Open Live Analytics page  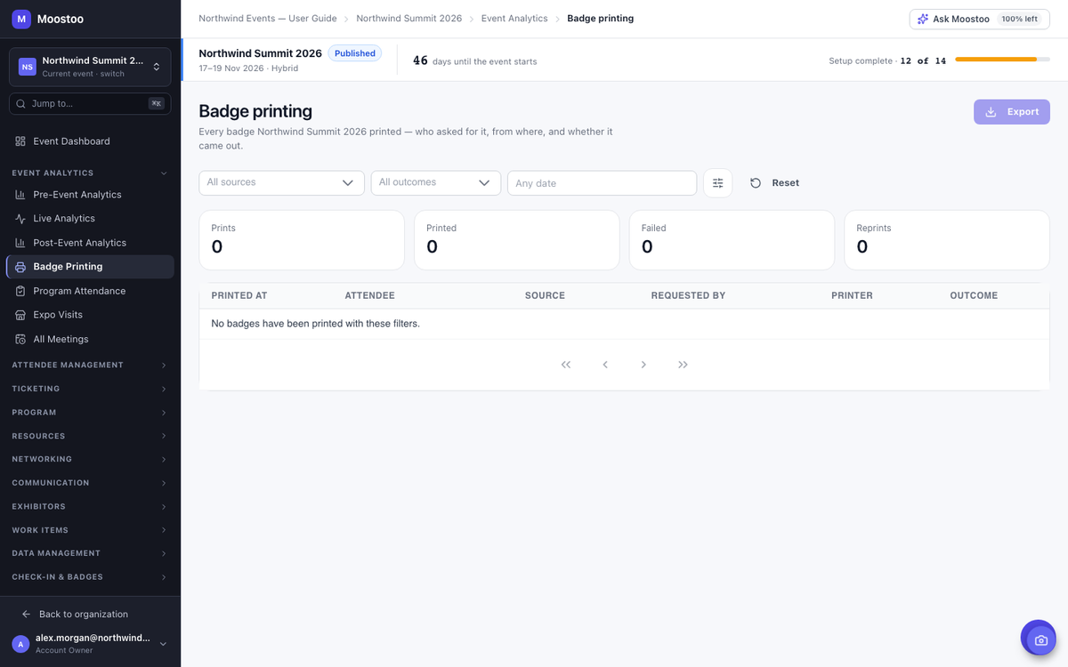click(x=90, y=219)
